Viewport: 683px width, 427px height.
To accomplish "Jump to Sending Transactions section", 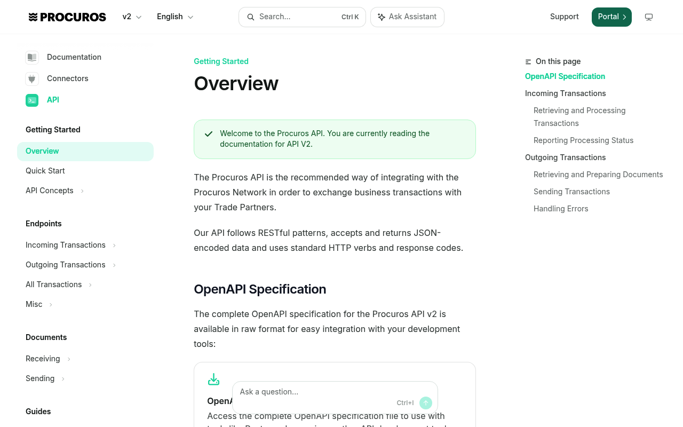I will [x=571, y=192].
